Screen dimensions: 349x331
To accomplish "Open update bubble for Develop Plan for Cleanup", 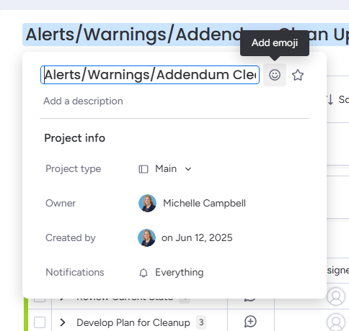I will pos(250,322).
